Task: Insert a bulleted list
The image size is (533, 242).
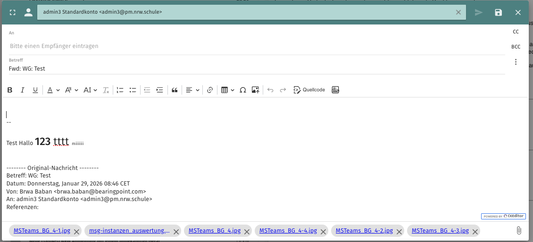Action: pyautogui.click(x=133, y=90)
